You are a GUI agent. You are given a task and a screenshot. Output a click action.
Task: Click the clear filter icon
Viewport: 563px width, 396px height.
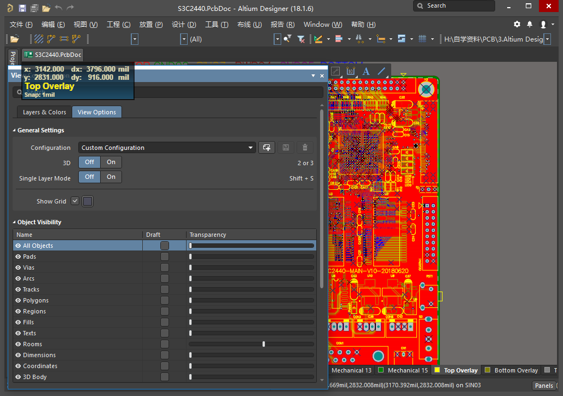301,39
